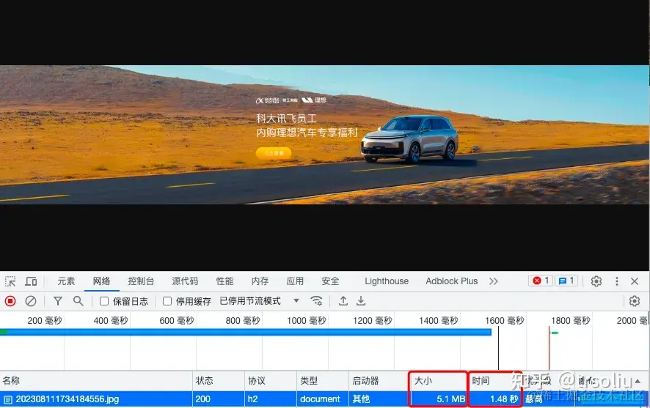Switch to the 应用 tab

[x=295, y=281]
